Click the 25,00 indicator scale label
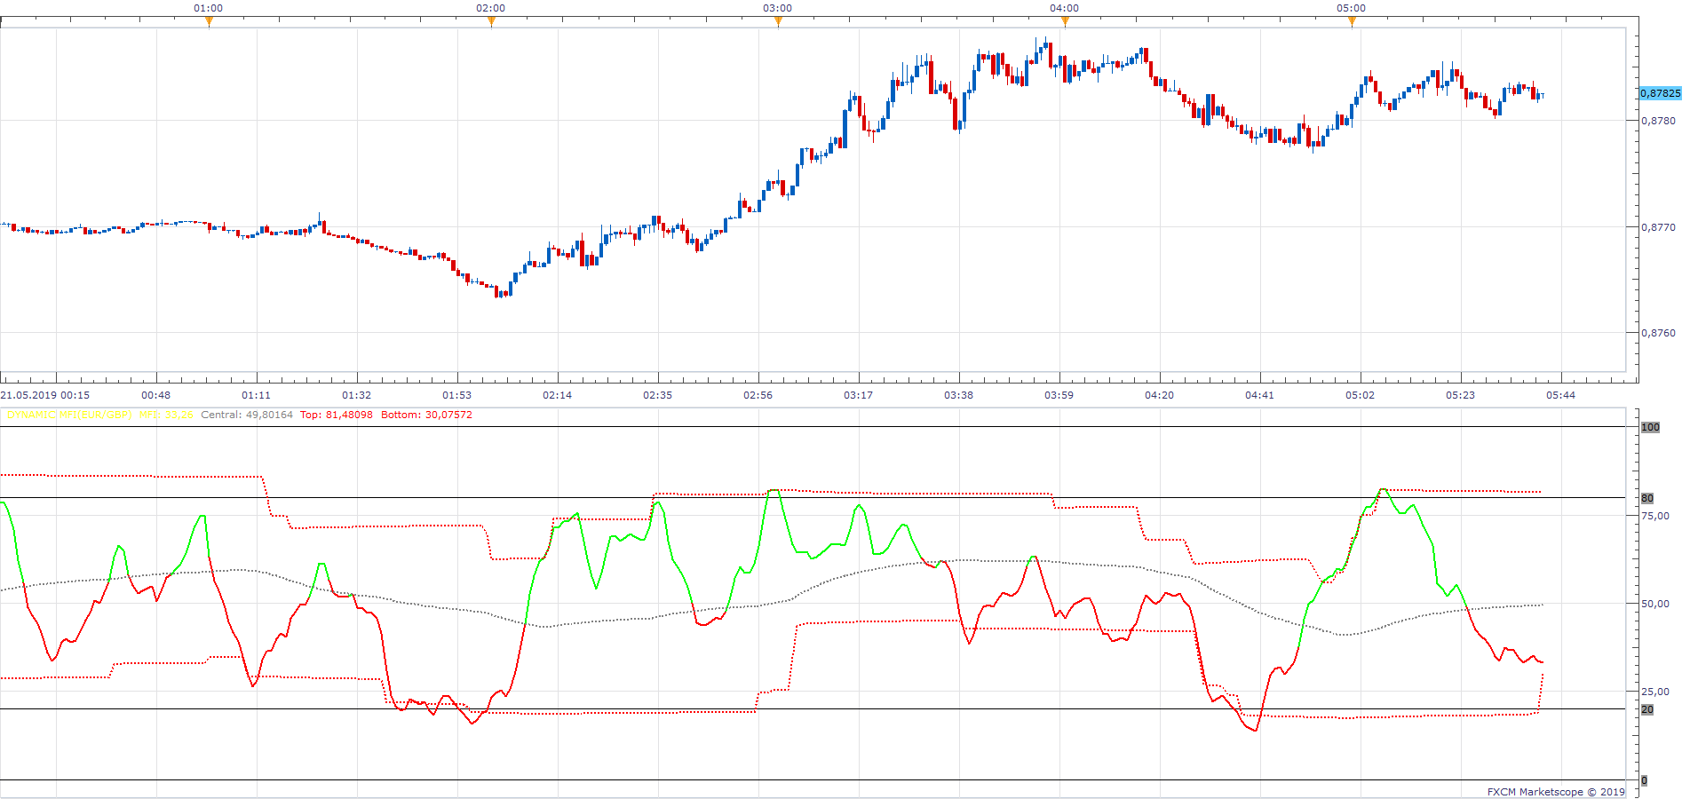Image resolution: width=1690 pixels, height=799 pixels. tap(1655, 692)
